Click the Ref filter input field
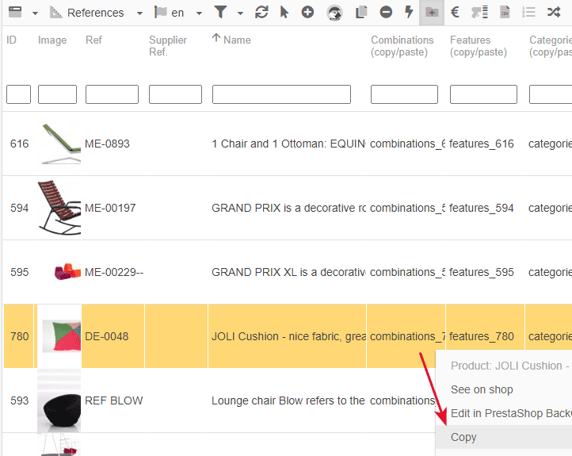This screenshot has width=572, height=456. point(112,94)
